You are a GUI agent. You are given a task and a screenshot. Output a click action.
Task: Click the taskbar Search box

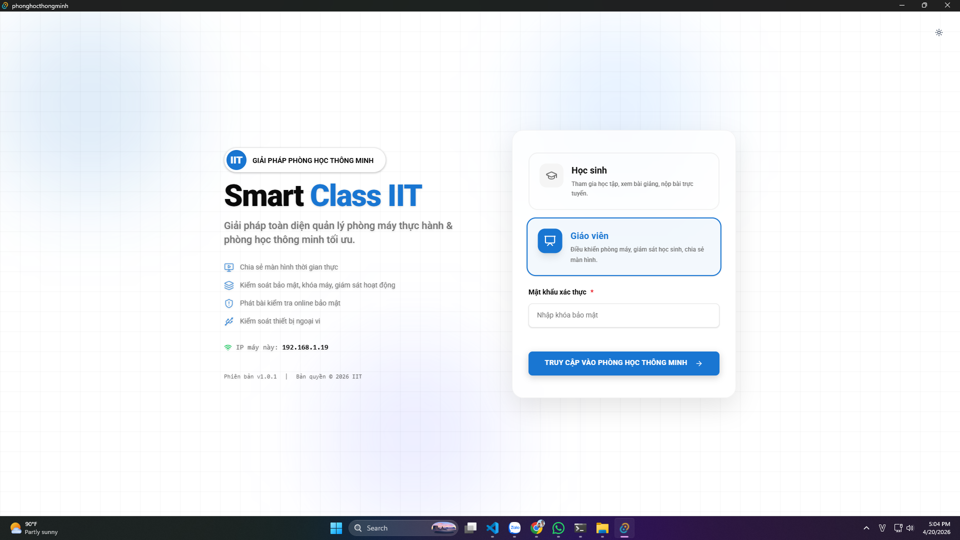coord(395,528)
